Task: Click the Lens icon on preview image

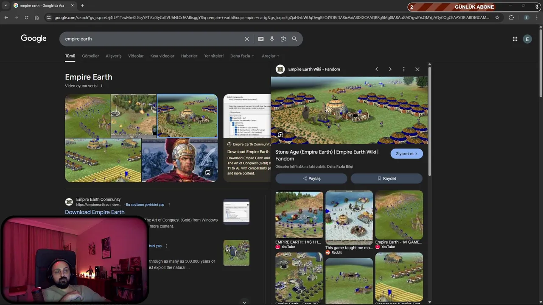Action: pyautogui.click(x=280, y=135)
